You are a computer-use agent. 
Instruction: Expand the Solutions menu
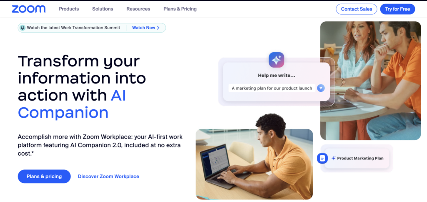coord(103,9)
